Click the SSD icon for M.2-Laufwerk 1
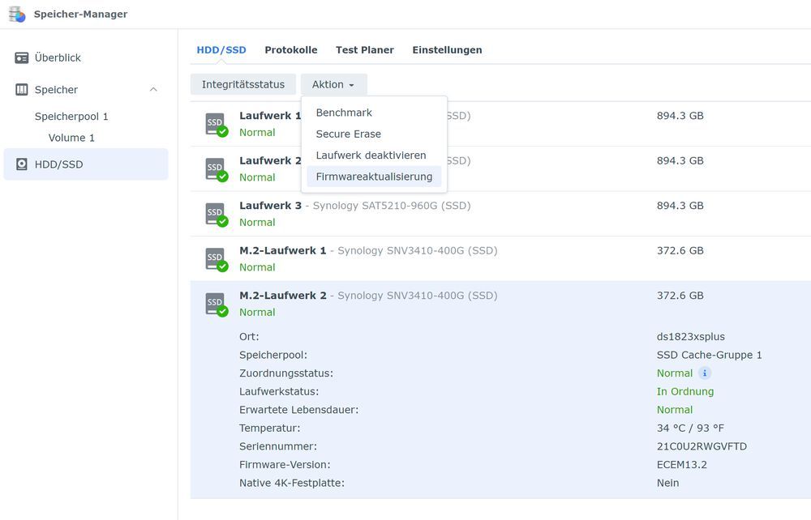 pos(217,259)
